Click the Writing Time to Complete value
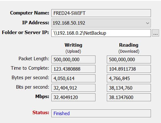The image size is (161, 123). pos(73,69)
